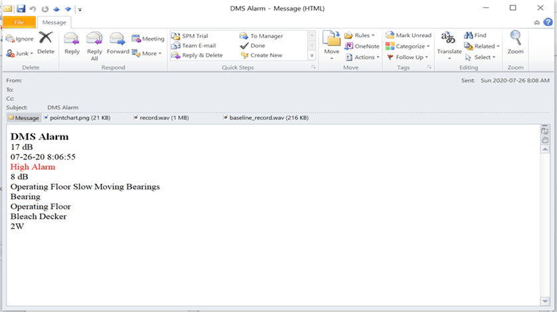Switch to Message body attachment tab

(x=23, y=117)
